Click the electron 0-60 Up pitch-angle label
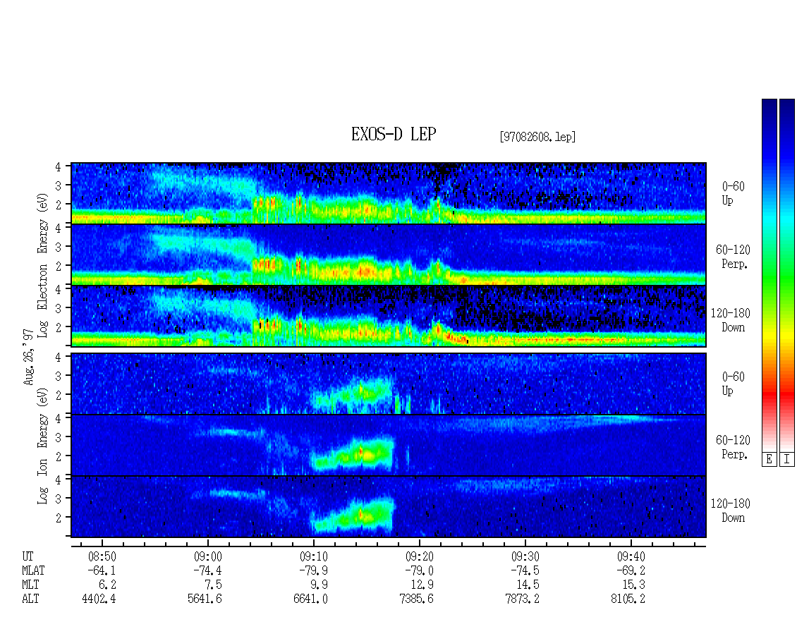Image resolution: width=797 pixels, height=617 pixels. pyautogui.click(x=733, y=194)
